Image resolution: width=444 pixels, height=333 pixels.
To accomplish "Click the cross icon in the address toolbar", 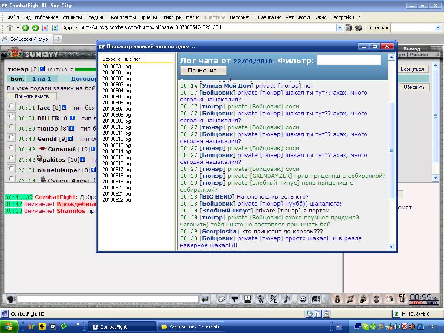I will 10,27.
